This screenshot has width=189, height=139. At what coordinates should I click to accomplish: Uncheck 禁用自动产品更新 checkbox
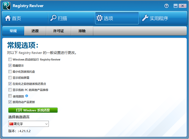(x=10, y=102)
